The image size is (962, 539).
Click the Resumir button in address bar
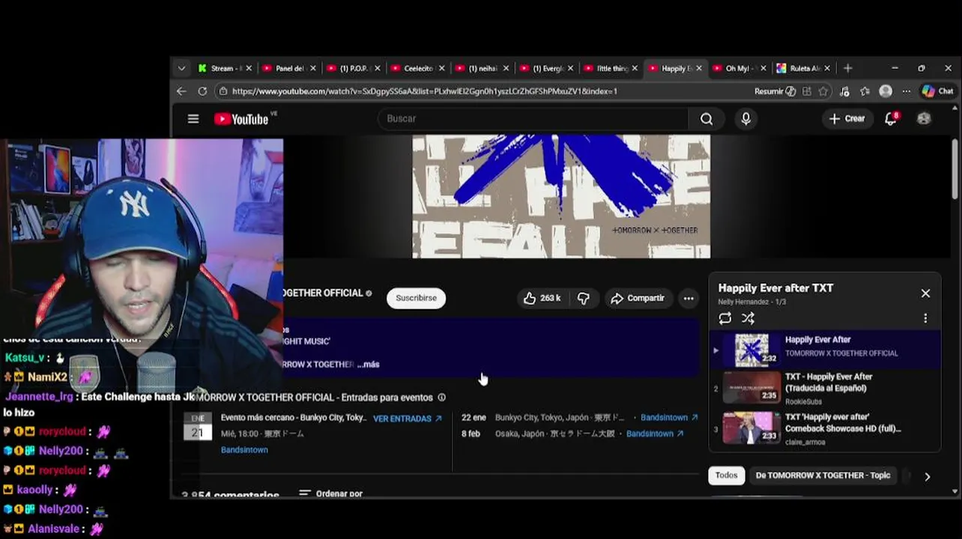point(775,91)
